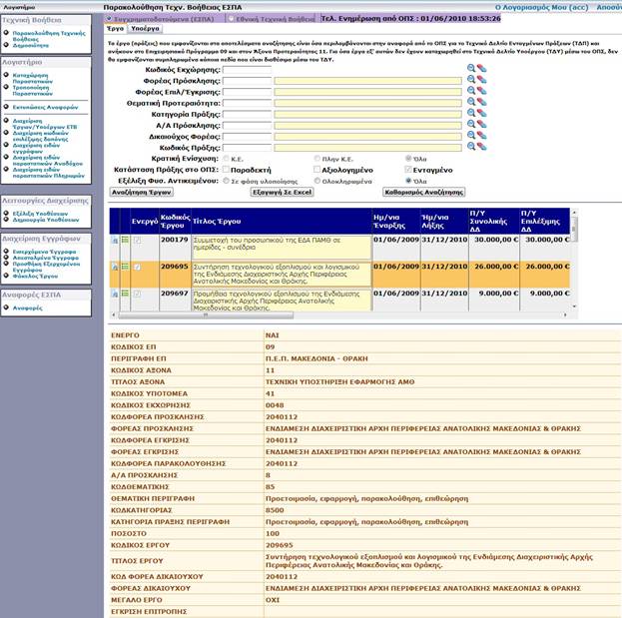Switch to the Έργα tab
Image resolution: width=622 pixels, height=618 pixels.
tap(116, 29)
